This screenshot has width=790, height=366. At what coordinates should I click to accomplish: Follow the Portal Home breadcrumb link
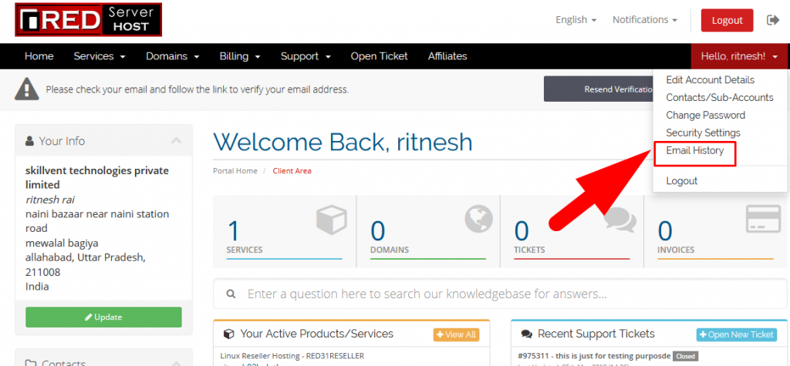[x=235, y=171]
